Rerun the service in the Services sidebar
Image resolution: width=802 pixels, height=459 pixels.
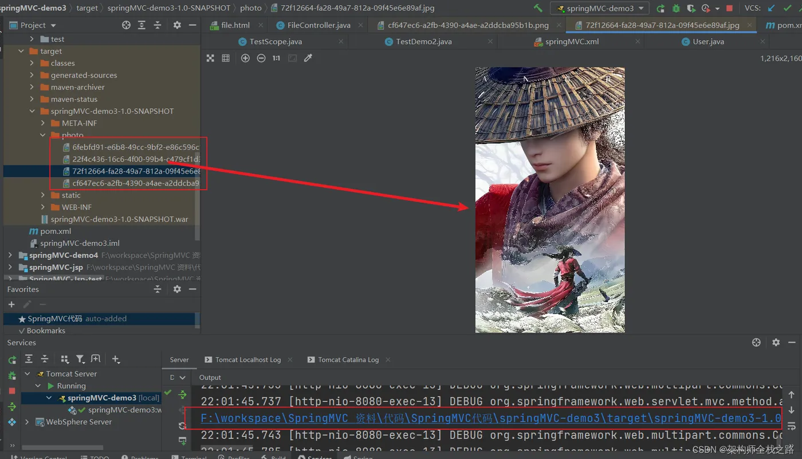(12, 360)
